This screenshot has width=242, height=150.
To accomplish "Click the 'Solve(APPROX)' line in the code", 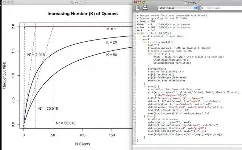I will pyautogui.click(x=157, y=69).
